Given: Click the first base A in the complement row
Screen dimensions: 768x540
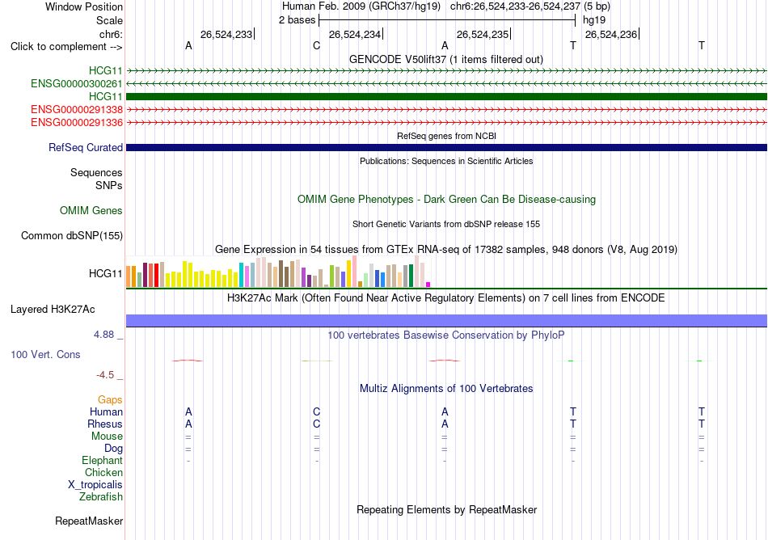Looking at the screenshot, I should [188, 45].
